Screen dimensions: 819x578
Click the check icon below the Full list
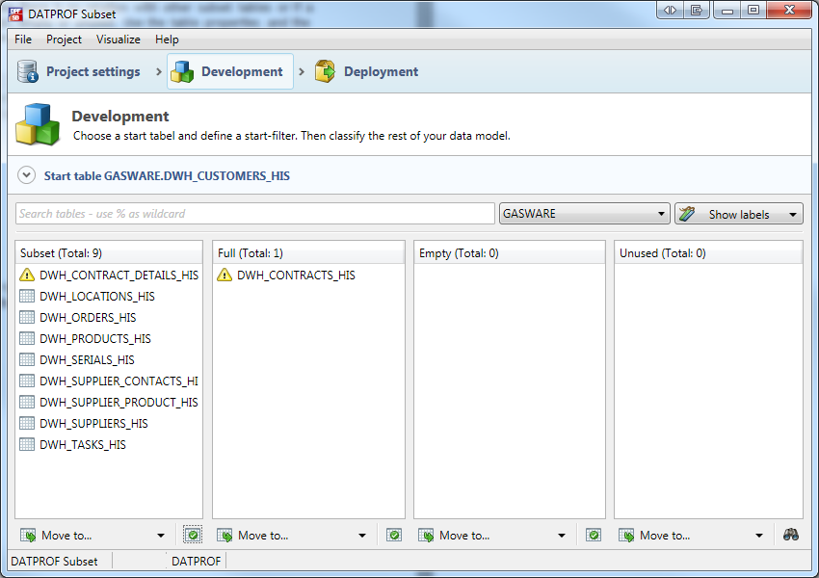(x=394, y=535)
